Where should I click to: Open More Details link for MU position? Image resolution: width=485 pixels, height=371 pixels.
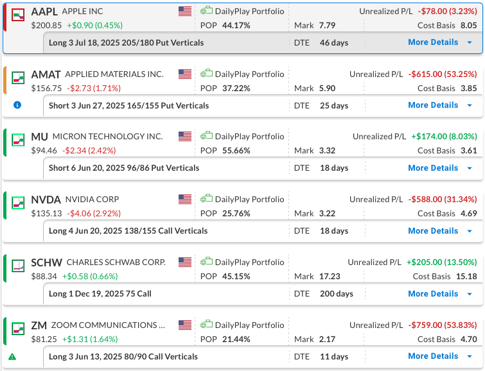(433, 168)
